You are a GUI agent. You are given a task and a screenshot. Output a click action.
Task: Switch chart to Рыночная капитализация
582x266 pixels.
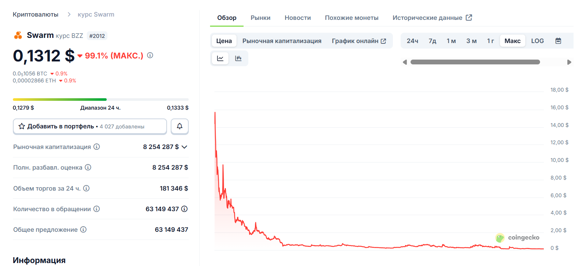282,41
